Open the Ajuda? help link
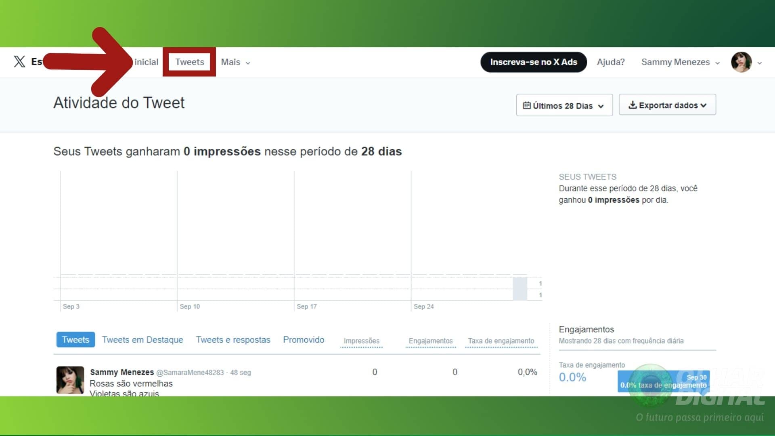This screenshot has height=436, width=775. pyautogui.click(x=611, y=62)
